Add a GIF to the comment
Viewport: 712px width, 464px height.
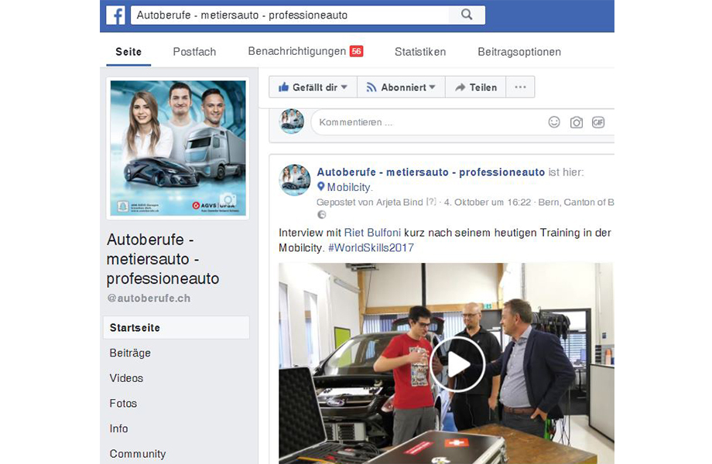(x=598, y=122)
